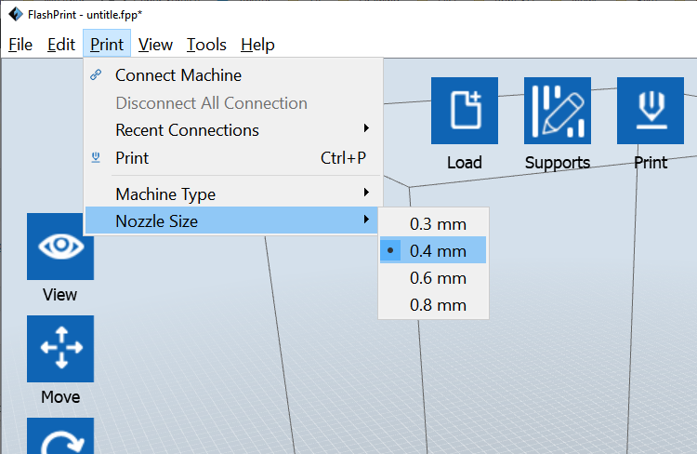Select the Rotate tool icon
Screen dimensions: 697x454
[x=60, y=435]
